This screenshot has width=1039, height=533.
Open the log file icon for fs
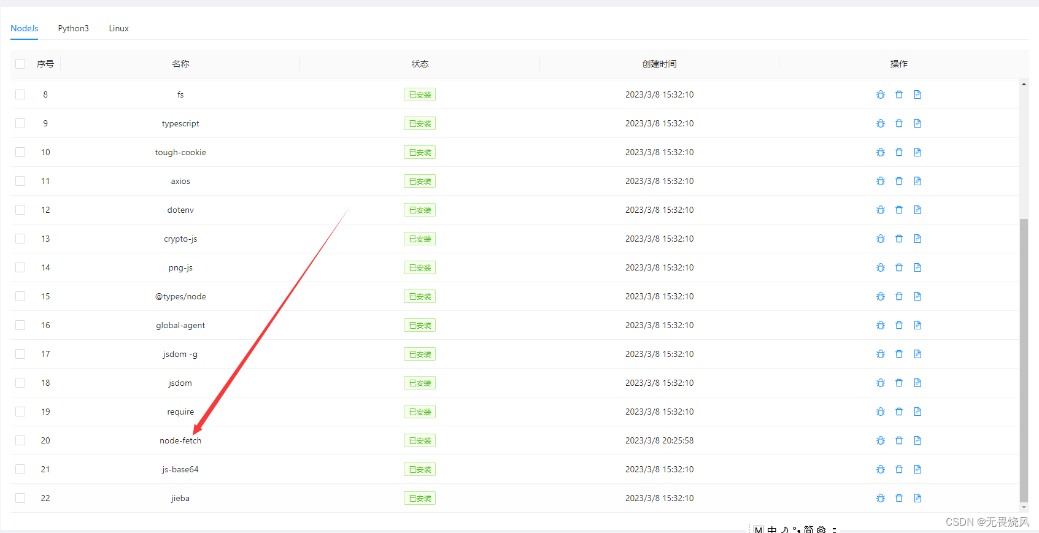[x=917, y=94]
